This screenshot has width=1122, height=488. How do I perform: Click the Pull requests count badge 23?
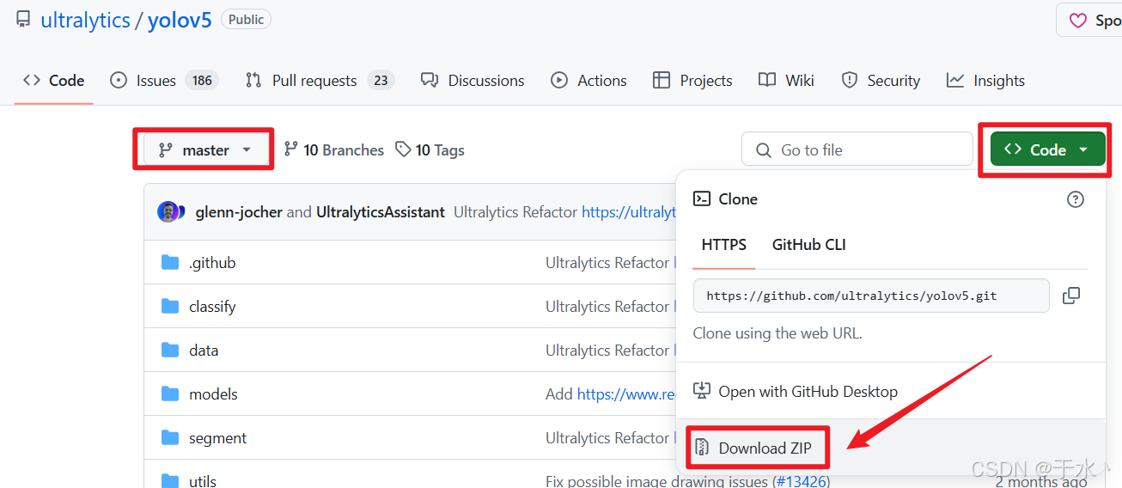pyautogui.click(x=381, y=80)
